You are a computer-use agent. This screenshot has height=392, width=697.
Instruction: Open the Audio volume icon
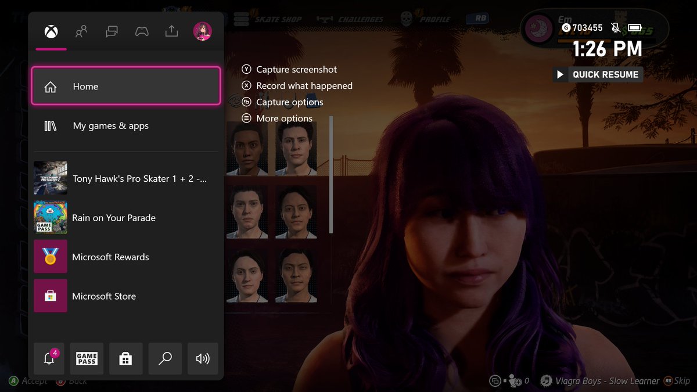coord(203,358)
